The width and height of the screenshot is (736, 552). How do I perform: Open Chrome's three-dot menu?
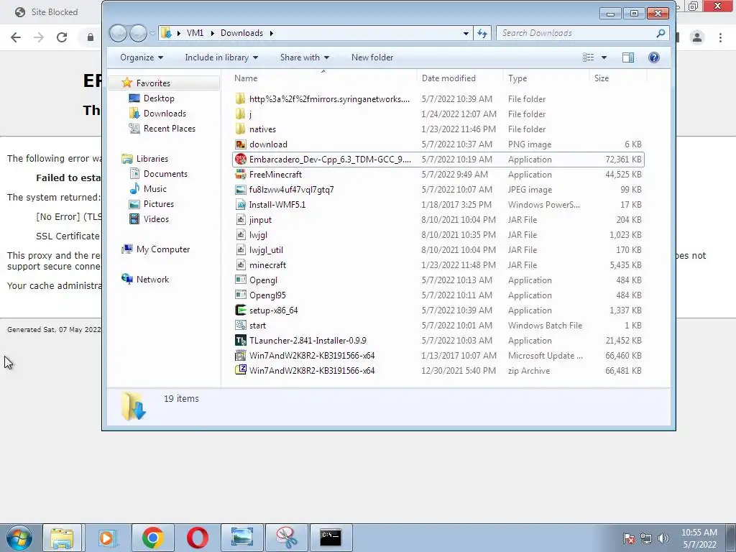[720, 37]
